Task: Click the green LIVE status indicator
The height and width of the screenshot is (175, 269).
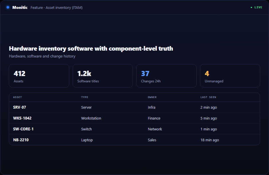Action: point(256,7)
